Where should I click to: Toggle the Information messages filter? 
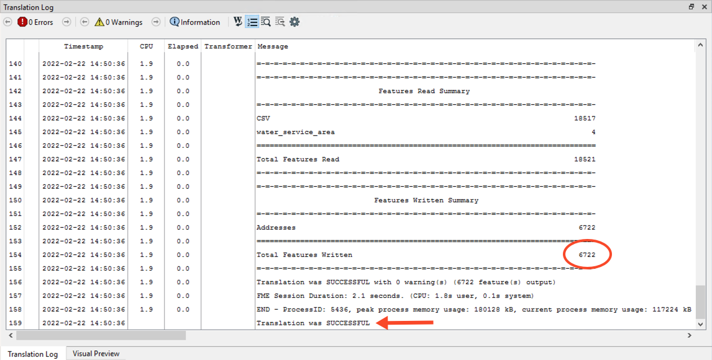195,22
